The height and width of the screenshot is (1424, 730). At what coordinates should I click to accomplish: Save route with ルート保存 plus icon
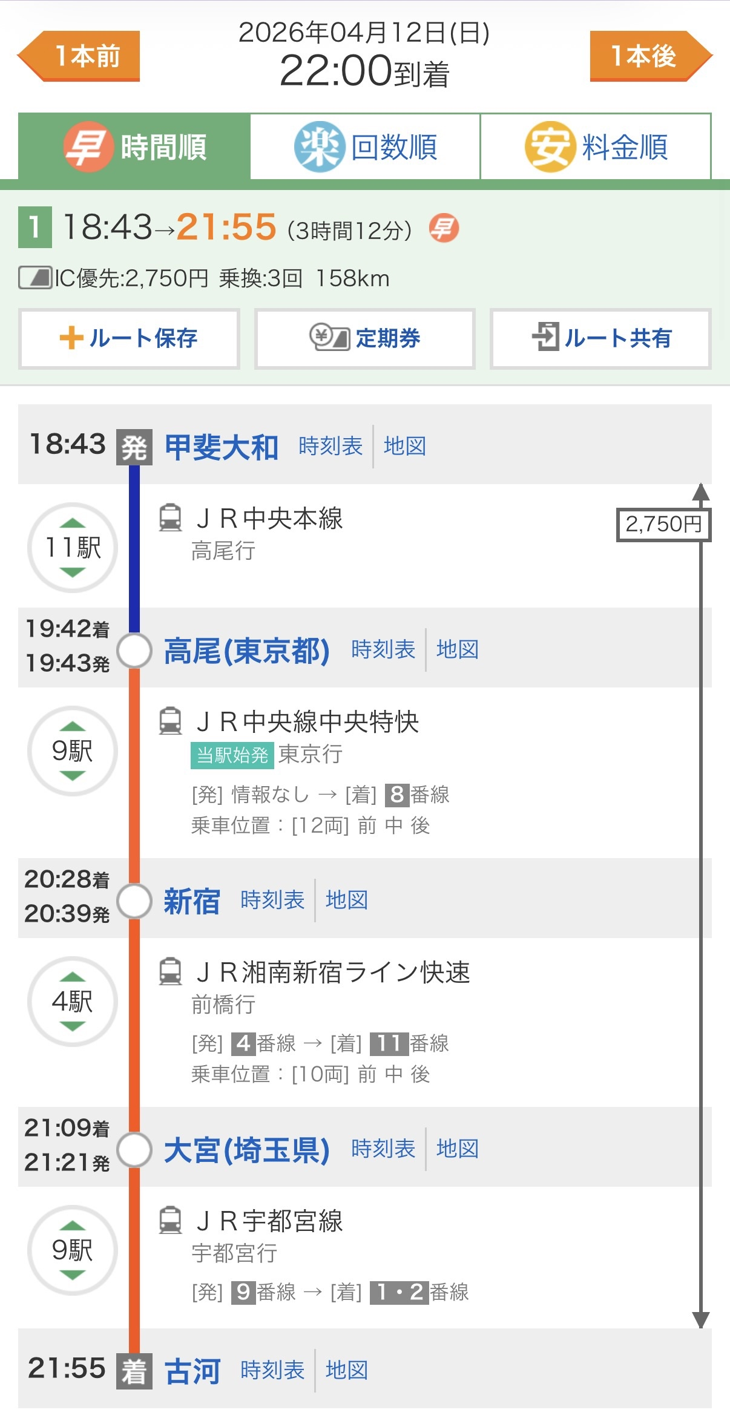click(x=129, y=338)
